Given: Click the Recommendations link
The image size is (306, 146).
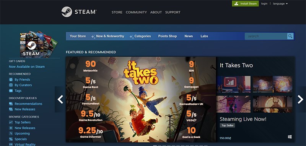Looking at the screenshot, I should pyautogui.click(x=28, y=104).
